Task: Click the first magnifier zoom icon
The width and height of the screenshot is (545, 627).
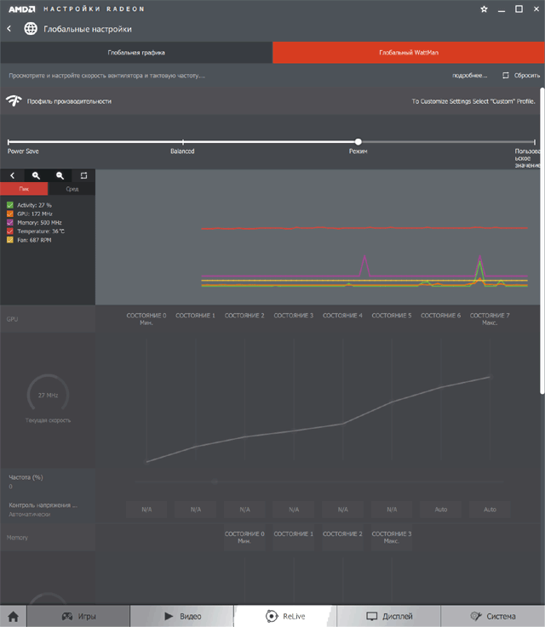Action: click(x=36, y=175)
